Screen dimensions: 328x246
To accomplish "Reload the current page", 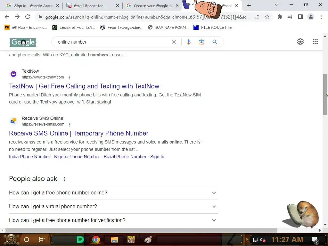I will pyautogui.click(x=28, y=17).
